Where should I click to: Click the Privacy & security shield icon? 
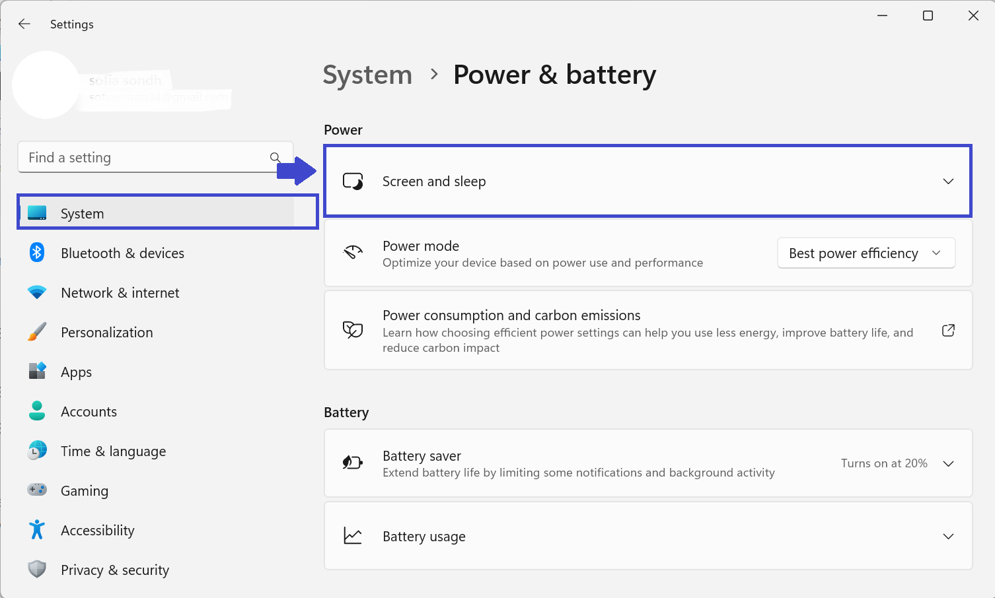[37, 569]
